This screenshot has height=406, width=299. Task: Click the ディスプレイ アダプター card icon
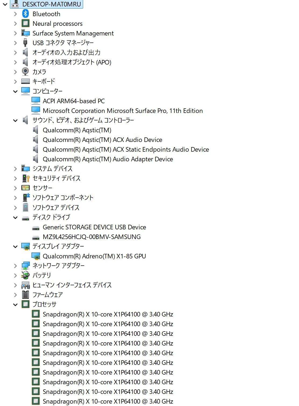(x=26, y=246)
